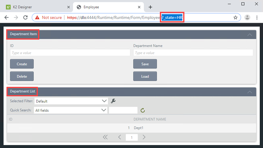Click the Quick Search text box

(x=123, y=110)
